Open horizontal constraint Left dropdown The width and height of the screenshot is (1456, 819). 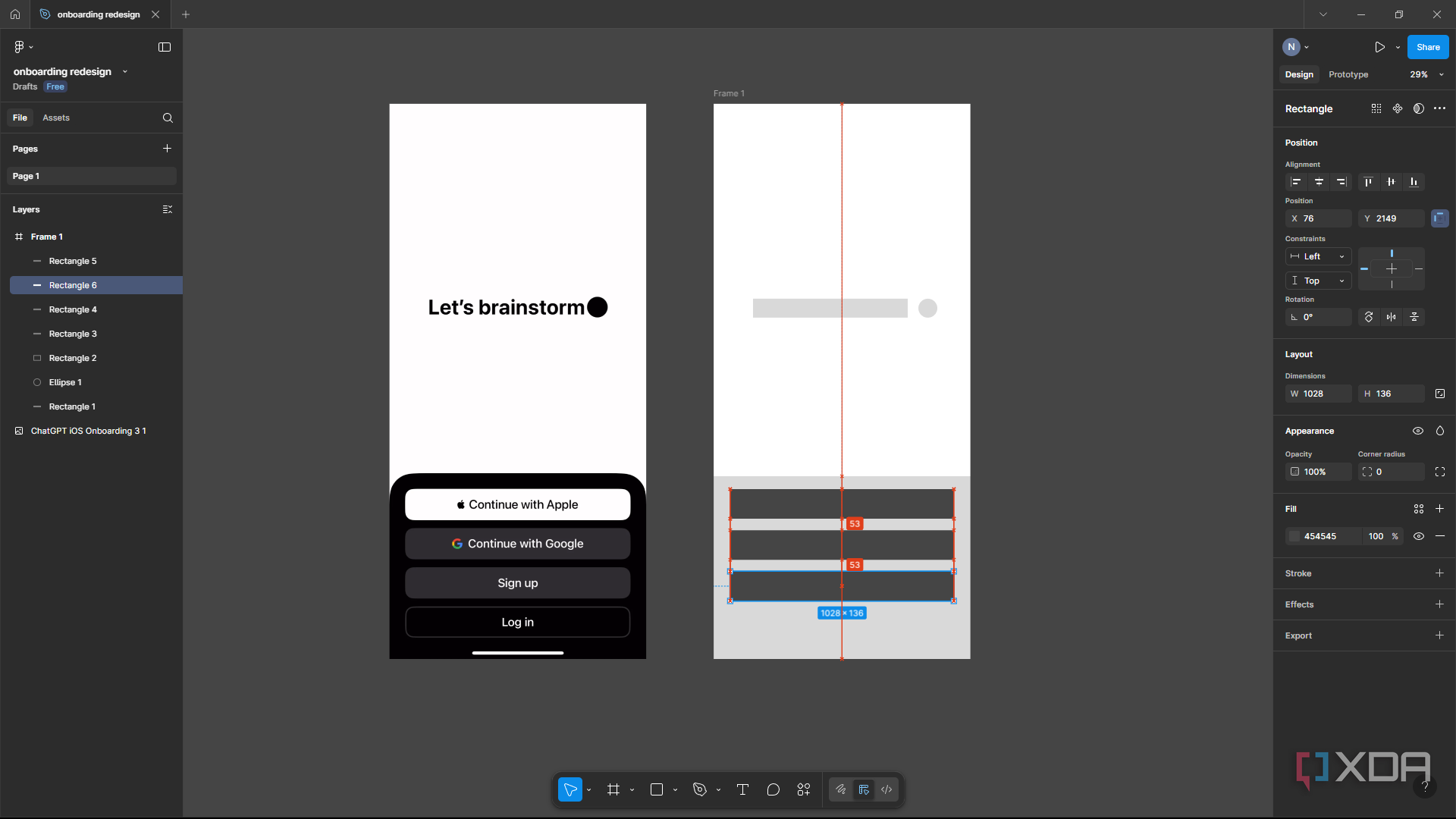coord(1319,256)
